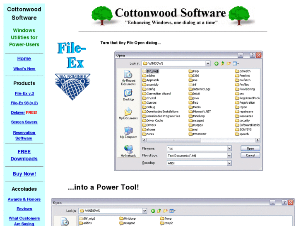Image resolution: width=301 pixels, height=226 pixels.
Task: Open Views menu icon in upper dialog
Action: [236, 63]
